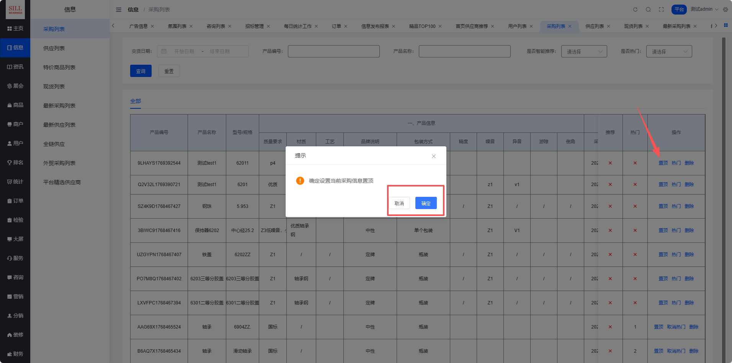
Task: Expand the 是否智能推荐 dropdown
Action: point(584,51)
